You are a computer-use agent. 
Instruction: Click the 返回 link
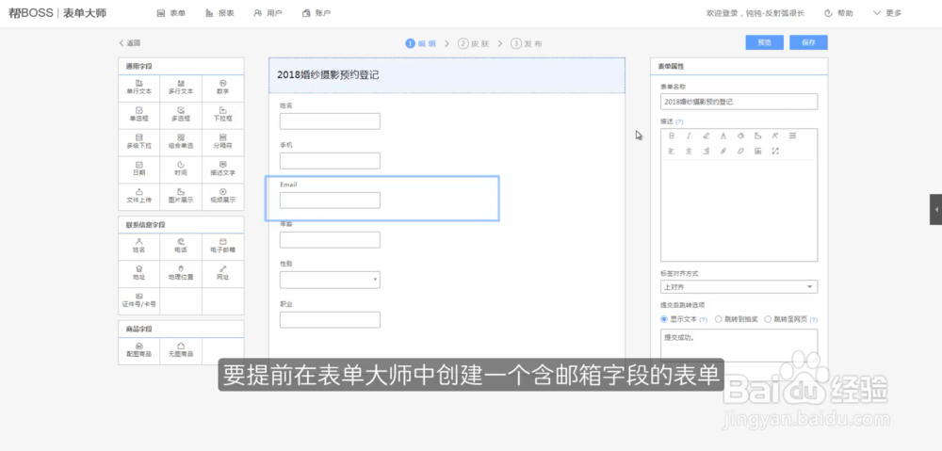coord(130,43)
